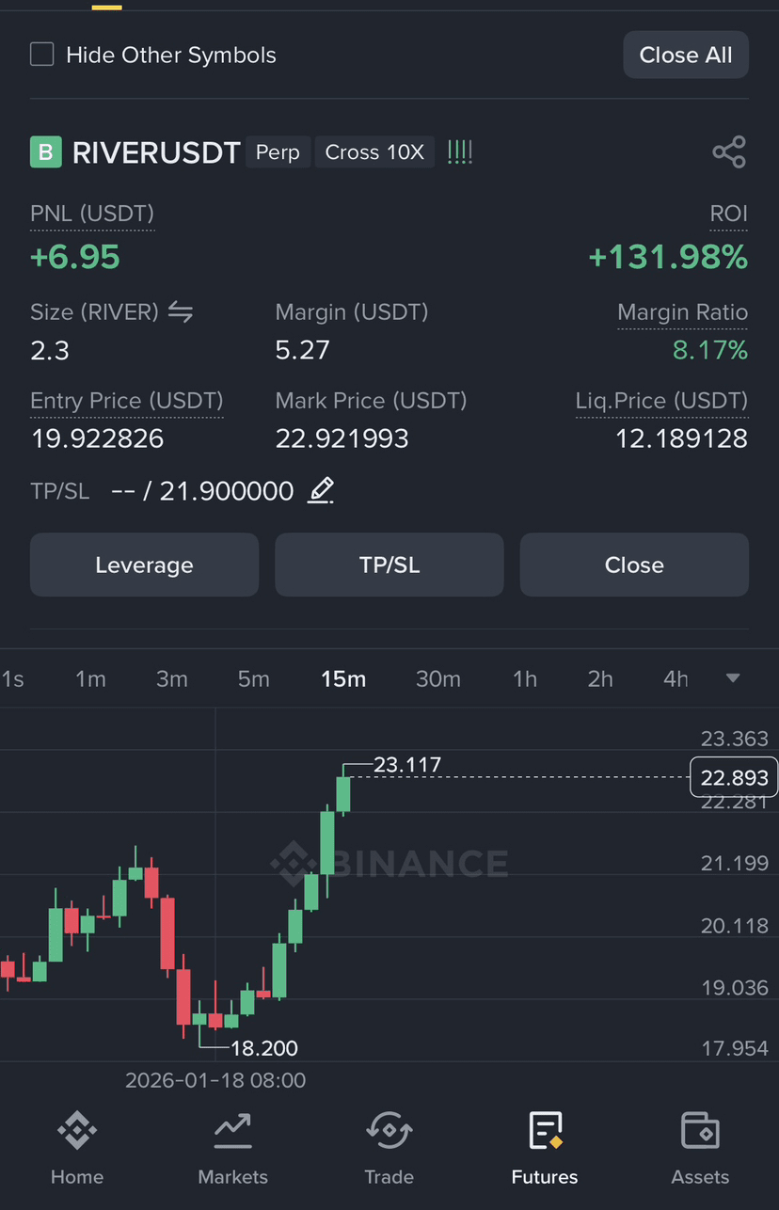This screenshot has width=779, height=1210.
Task: Tap the current price tag 22.893
Action: pos(734,777)
